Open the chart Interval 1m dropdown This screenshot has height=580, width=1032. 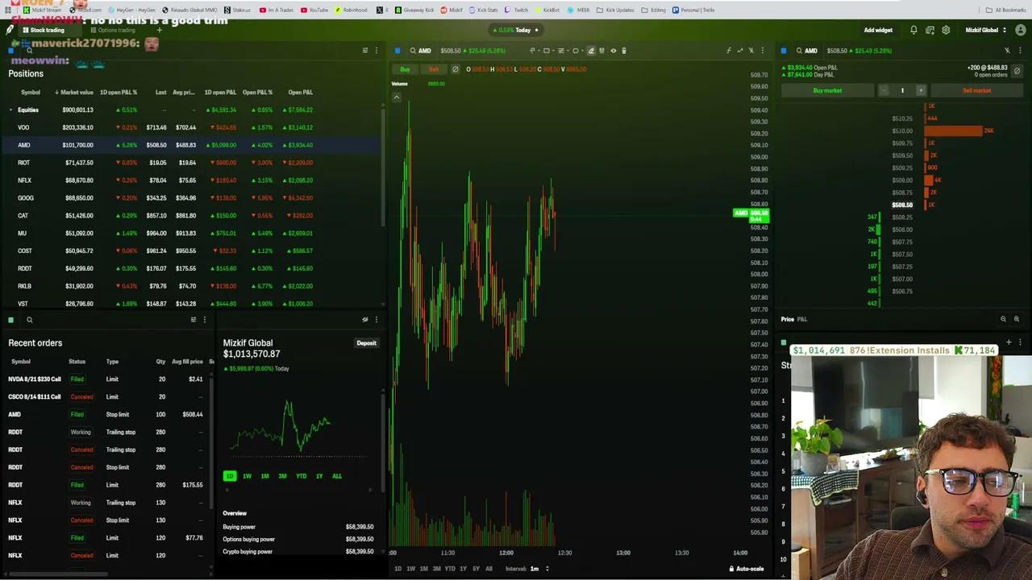pos(538,569)
